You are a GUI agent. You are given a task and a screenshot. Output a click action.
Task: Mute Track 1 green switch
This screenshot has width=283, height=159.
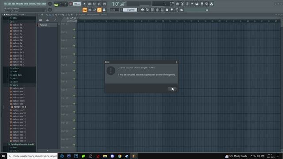point(74,30)
